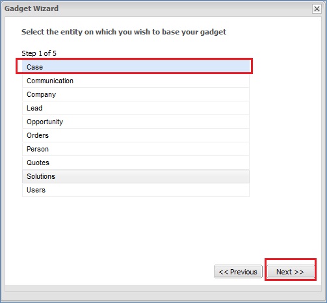
Task: Select the hovered Solutions row
Action: pos(136,176)
